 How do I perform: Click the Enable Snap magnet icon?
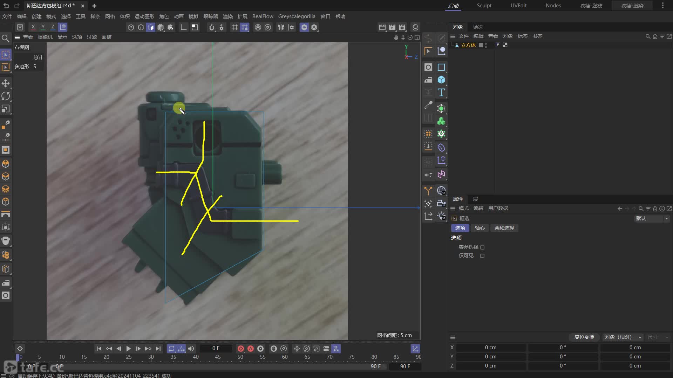[x=212, y=27]
